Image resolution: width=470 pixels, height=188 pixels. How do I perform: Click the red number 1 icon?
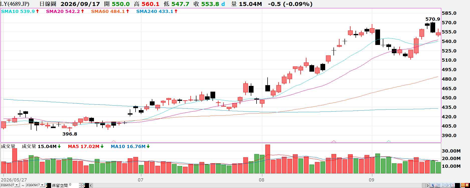point(453,185)
